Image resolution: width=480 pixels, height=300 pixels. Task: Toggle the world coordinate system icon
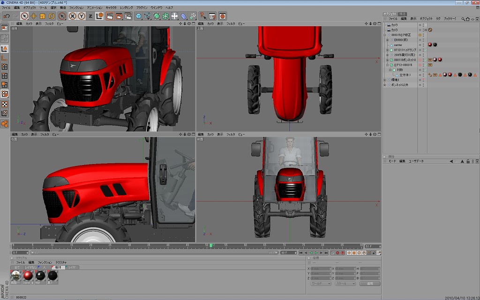99,16
